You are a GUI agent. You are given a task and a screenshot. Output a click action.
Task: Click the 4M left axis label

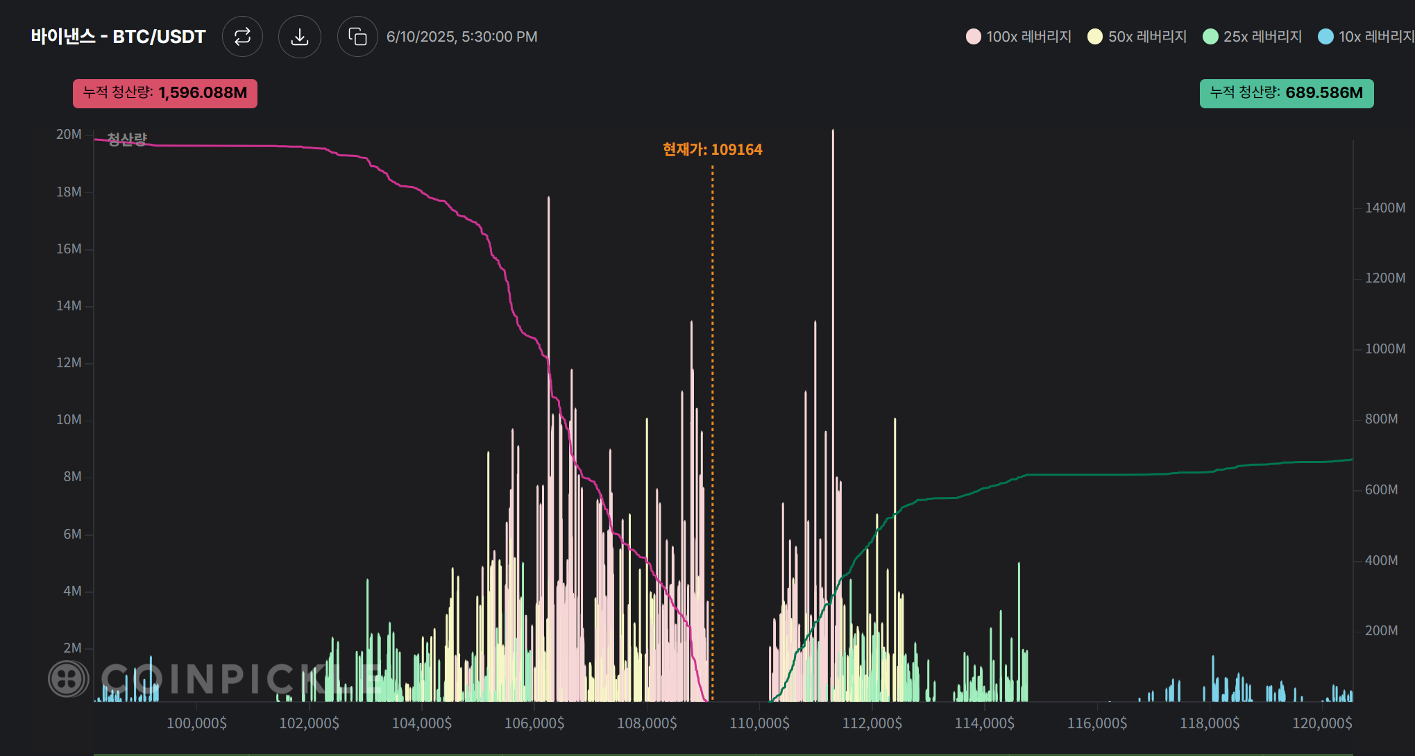[72, 591]
